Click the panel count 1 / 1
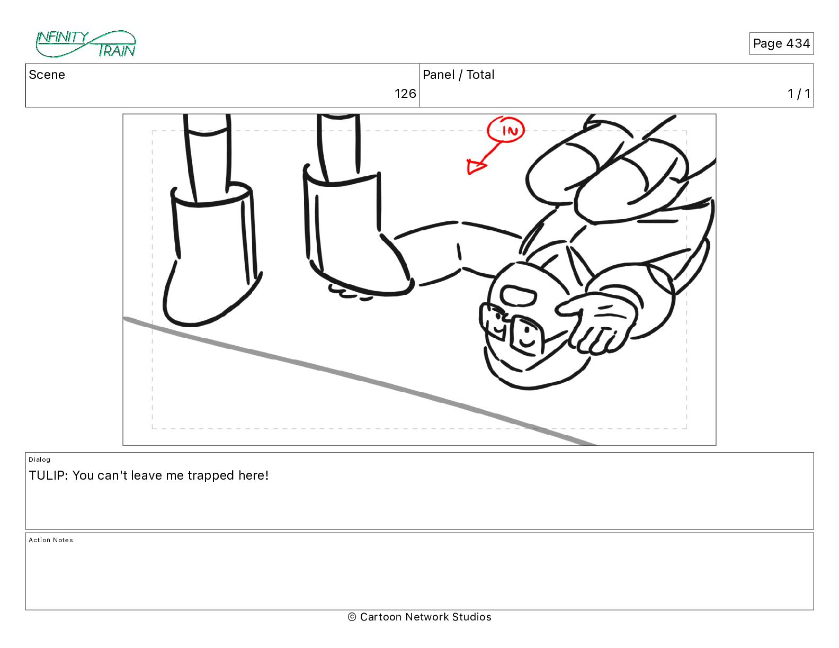839x648 pixels. pos(799,94)
